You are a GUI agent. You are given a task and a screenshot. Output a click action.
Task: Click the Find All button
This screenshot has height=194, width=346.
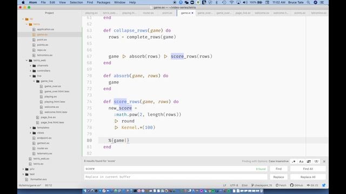[308, 169]
